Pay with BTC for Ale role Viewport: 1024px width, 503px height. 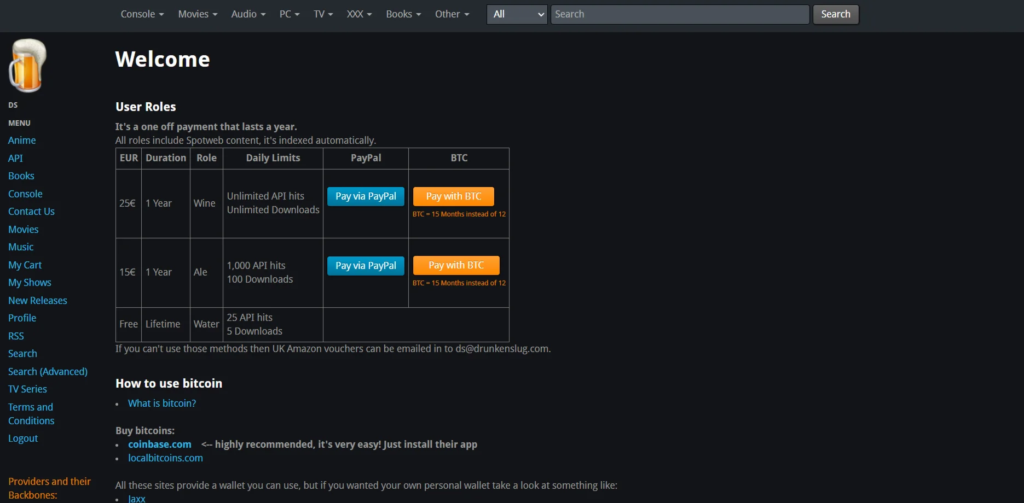point(456,265)
